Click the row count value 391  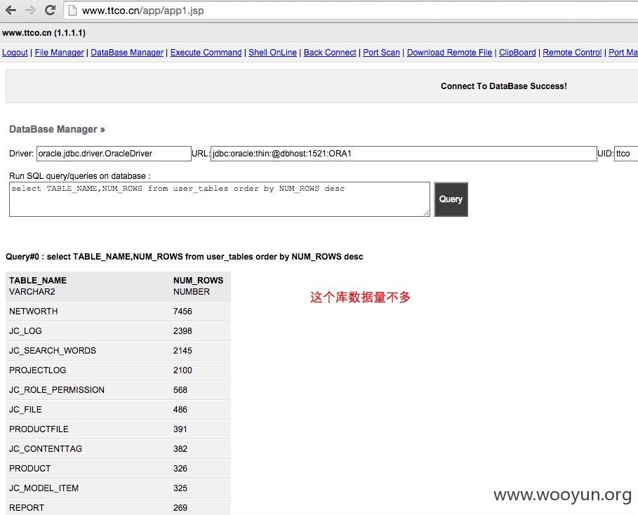click(180, 429)
